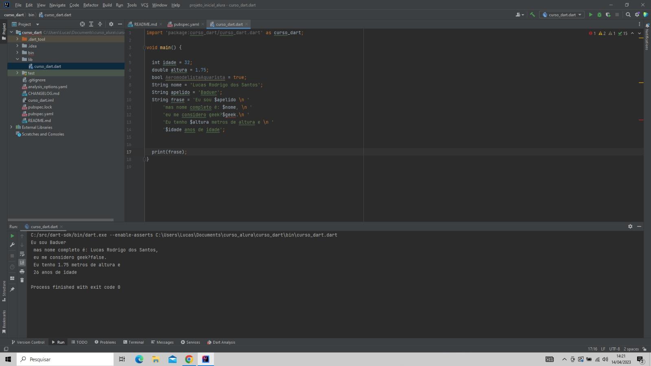
Task: Open the Tools menu
Action: pyautogui.click(x=132, y=5)
